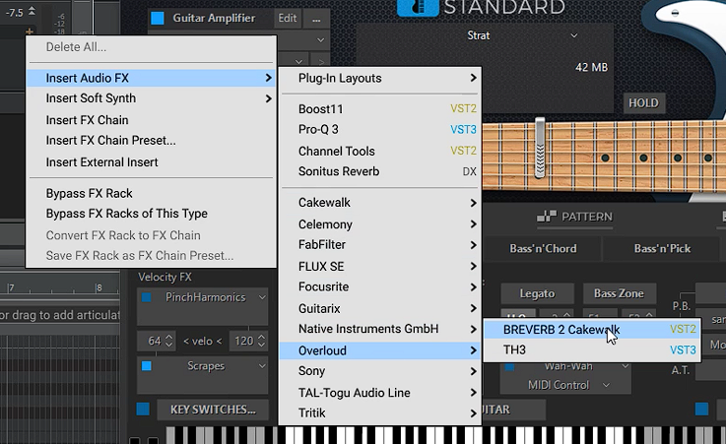Insert BREVERB 2 Cakewalk plugin
This screenshot has height=444, width=726.
pos(592,330)
